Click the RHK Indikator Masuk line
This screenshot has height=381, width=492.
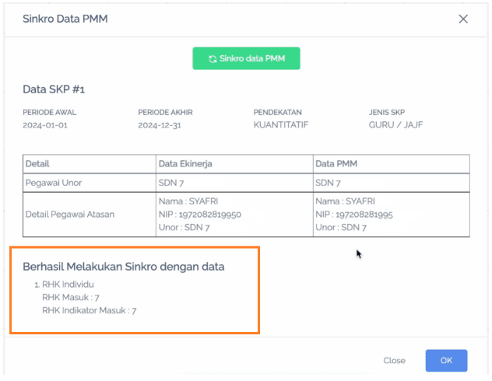pyautogui.click(x=90, y=310)
